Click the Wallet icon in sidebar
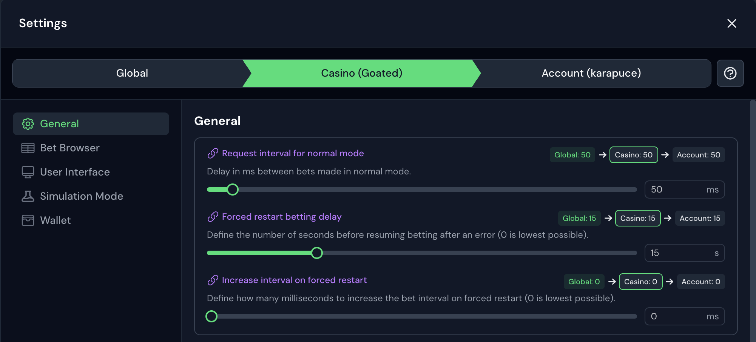 28,220
